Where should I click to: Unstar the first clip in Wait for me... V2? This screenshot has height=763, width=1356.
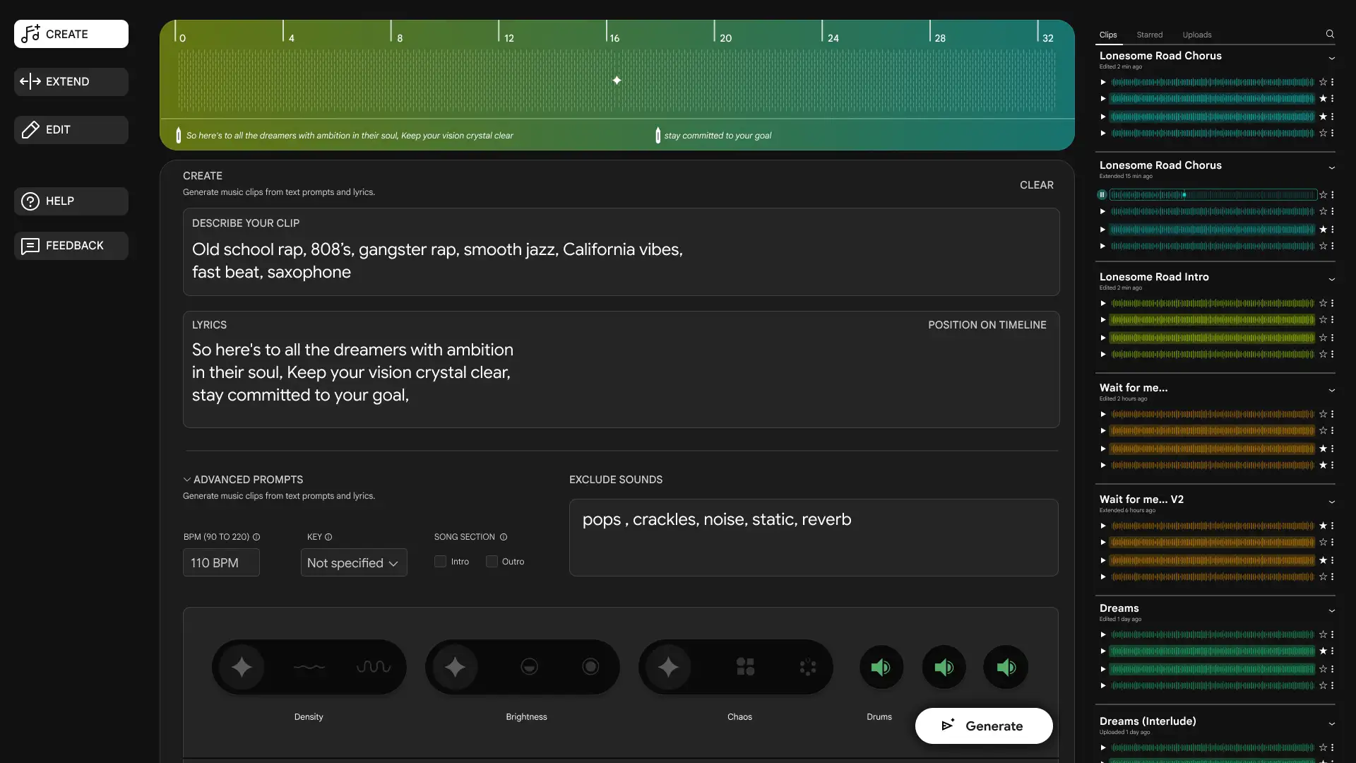[1323, 526]
